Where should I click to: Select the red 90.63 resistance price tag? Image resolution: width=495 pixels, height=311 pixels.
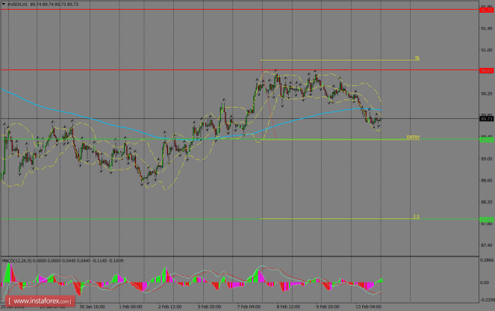(487, 71)
